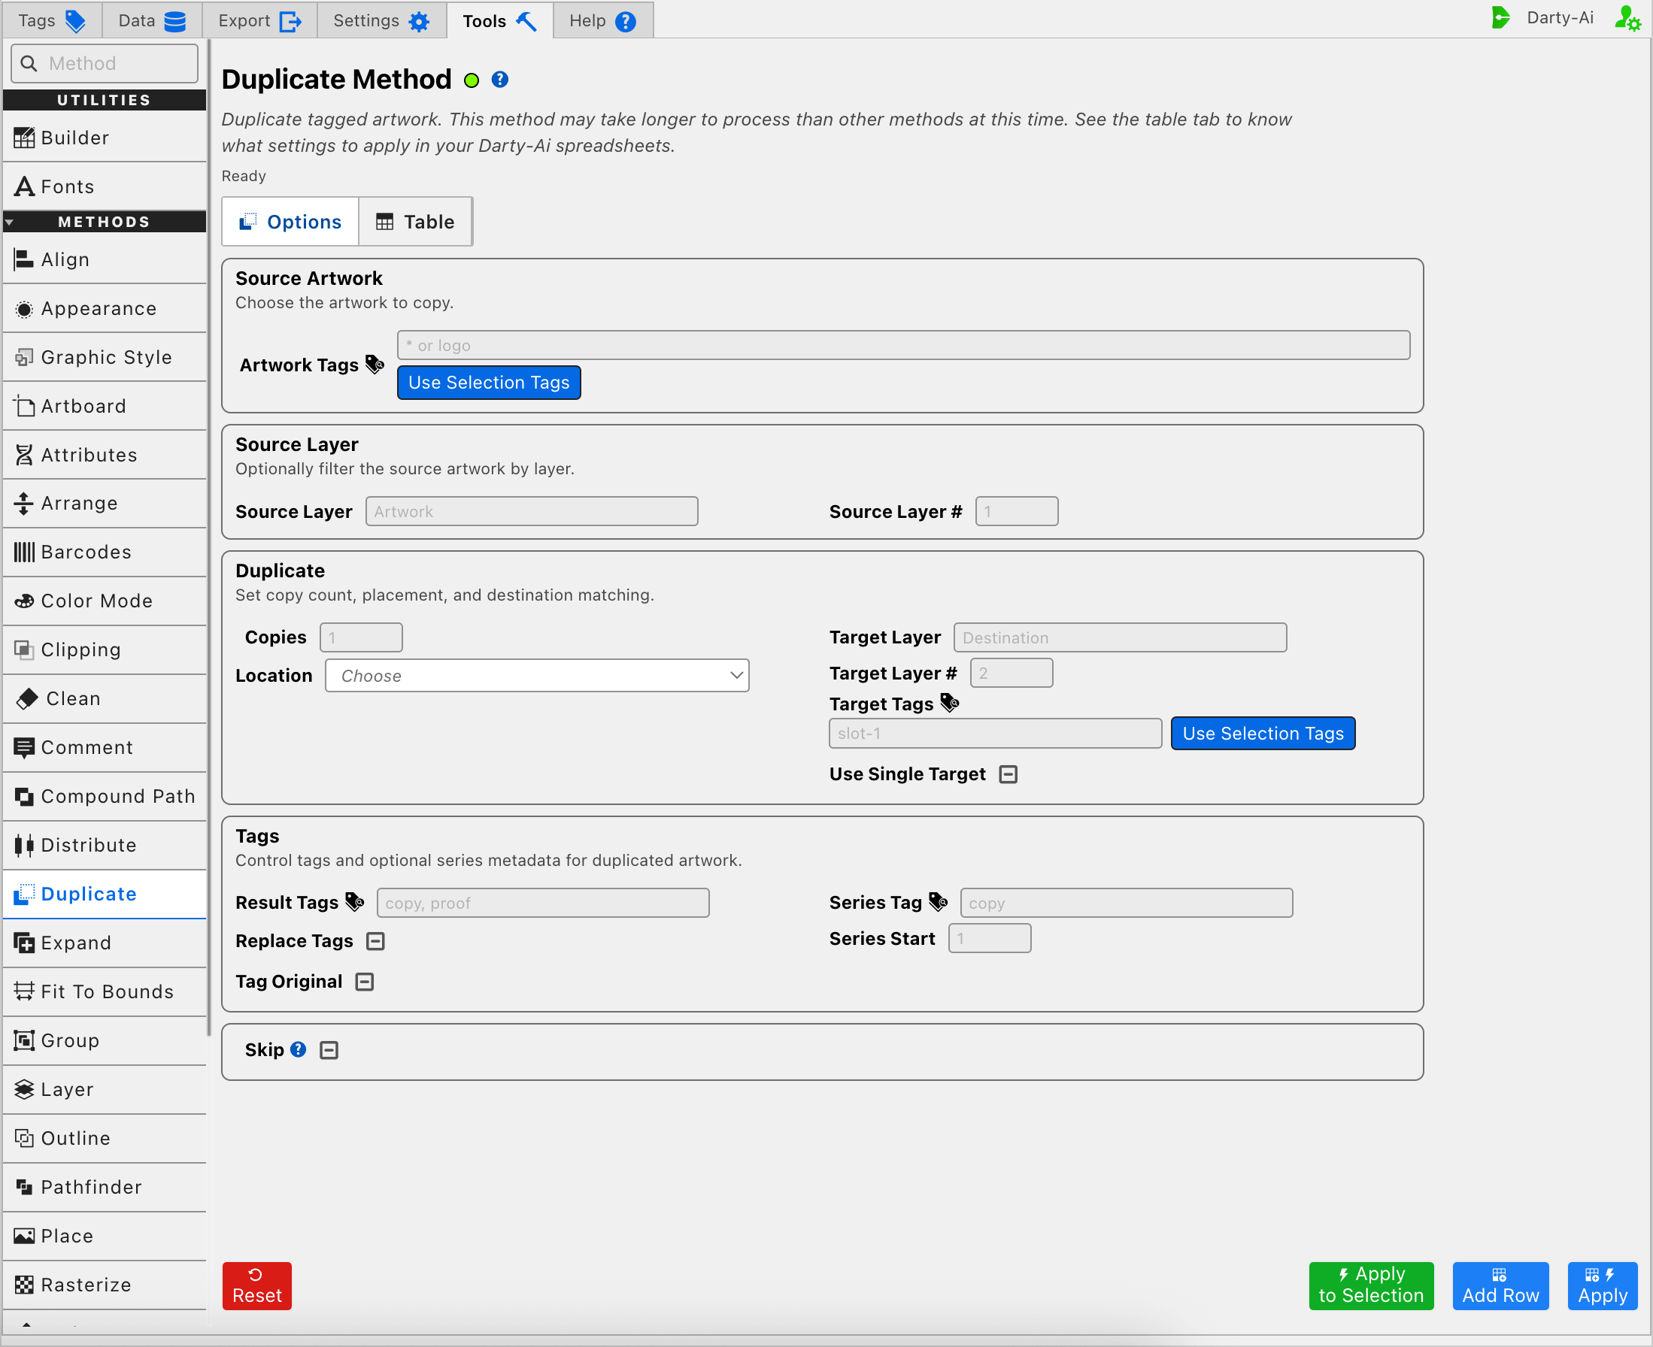Click Use Selection Tags under Artwork Tags

(489, 383)
